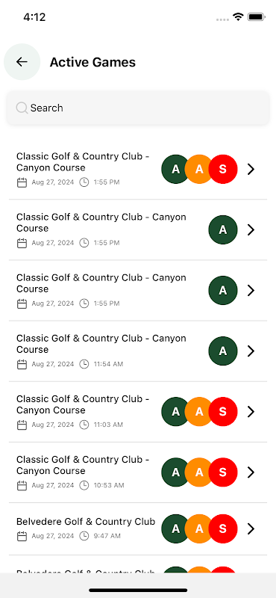Open the 1:55 PM game with three players
Screen dimensions: 276x598
tap(138, 169)
